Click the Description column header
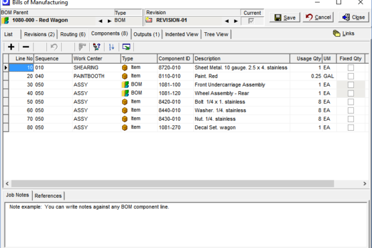Viewport: 372px width, 248px height. click(x=242, y=59)
